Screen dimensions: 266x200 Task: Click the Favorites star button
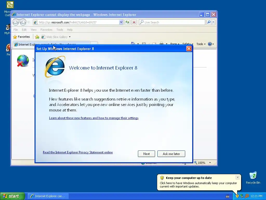[21, 37]
